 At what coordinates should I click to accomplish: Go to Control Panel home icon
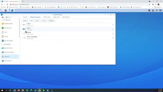[x=3, y=17]
